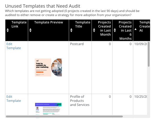The image size is (157, 124).
Task: Click the Template Preview column header text
Action: pyautogui.click(x=49, y=22)
